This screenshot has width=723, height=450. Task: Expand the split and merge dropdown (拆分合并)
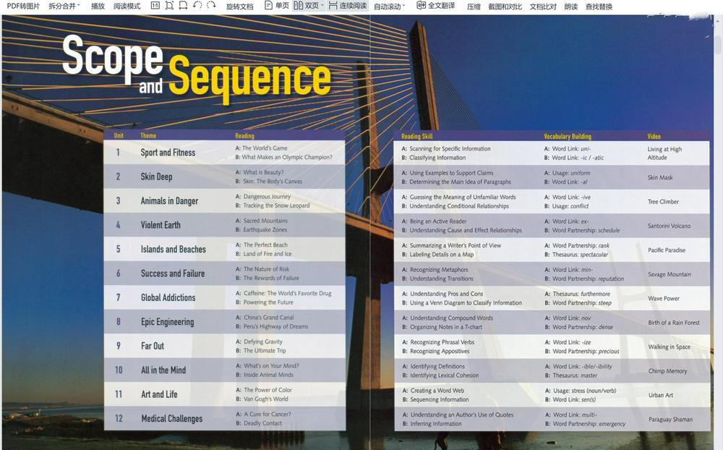(64, 6)
